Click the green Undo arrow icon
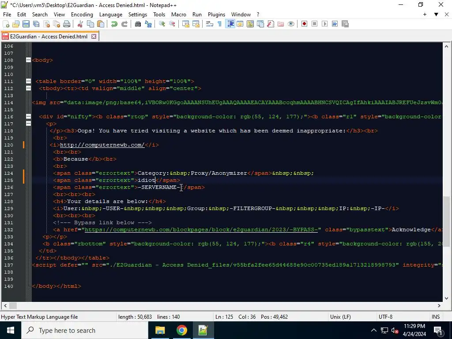Screen dimensions: 452x339 point(114,24)
